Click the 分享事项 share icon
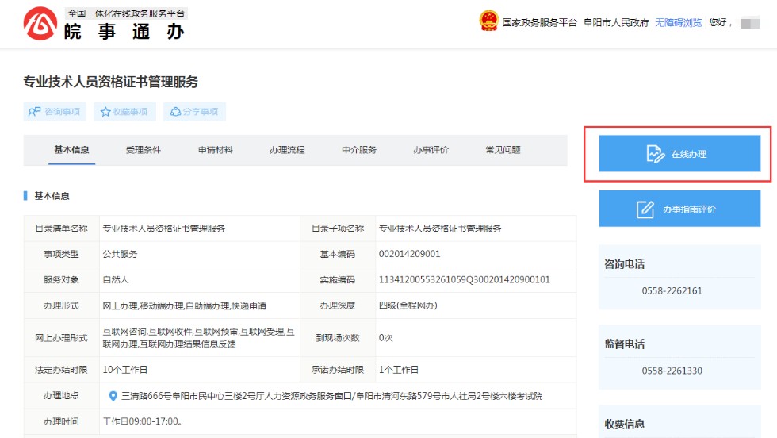The image size is (777, 438). (x=175, y=112)
